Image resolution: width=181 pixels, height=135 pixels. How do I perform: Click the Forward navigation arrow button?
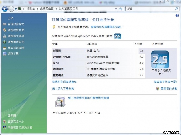tap(11, 9)
